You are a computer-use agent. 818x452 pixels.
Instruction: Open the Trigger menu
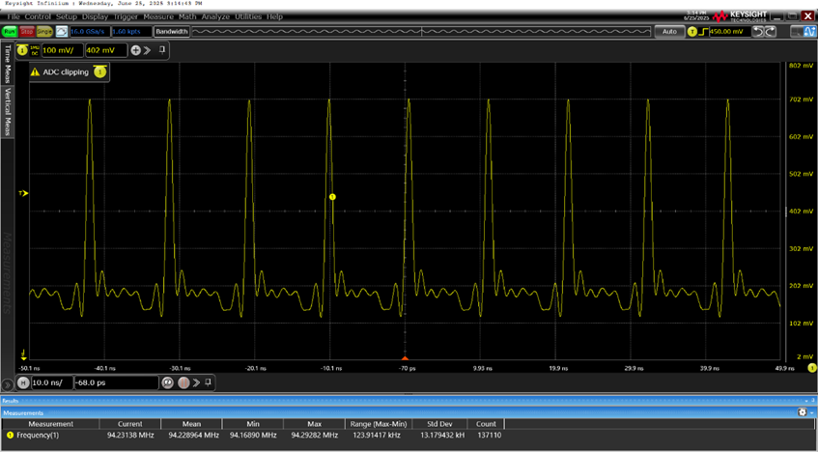click(x=126, y=16)
